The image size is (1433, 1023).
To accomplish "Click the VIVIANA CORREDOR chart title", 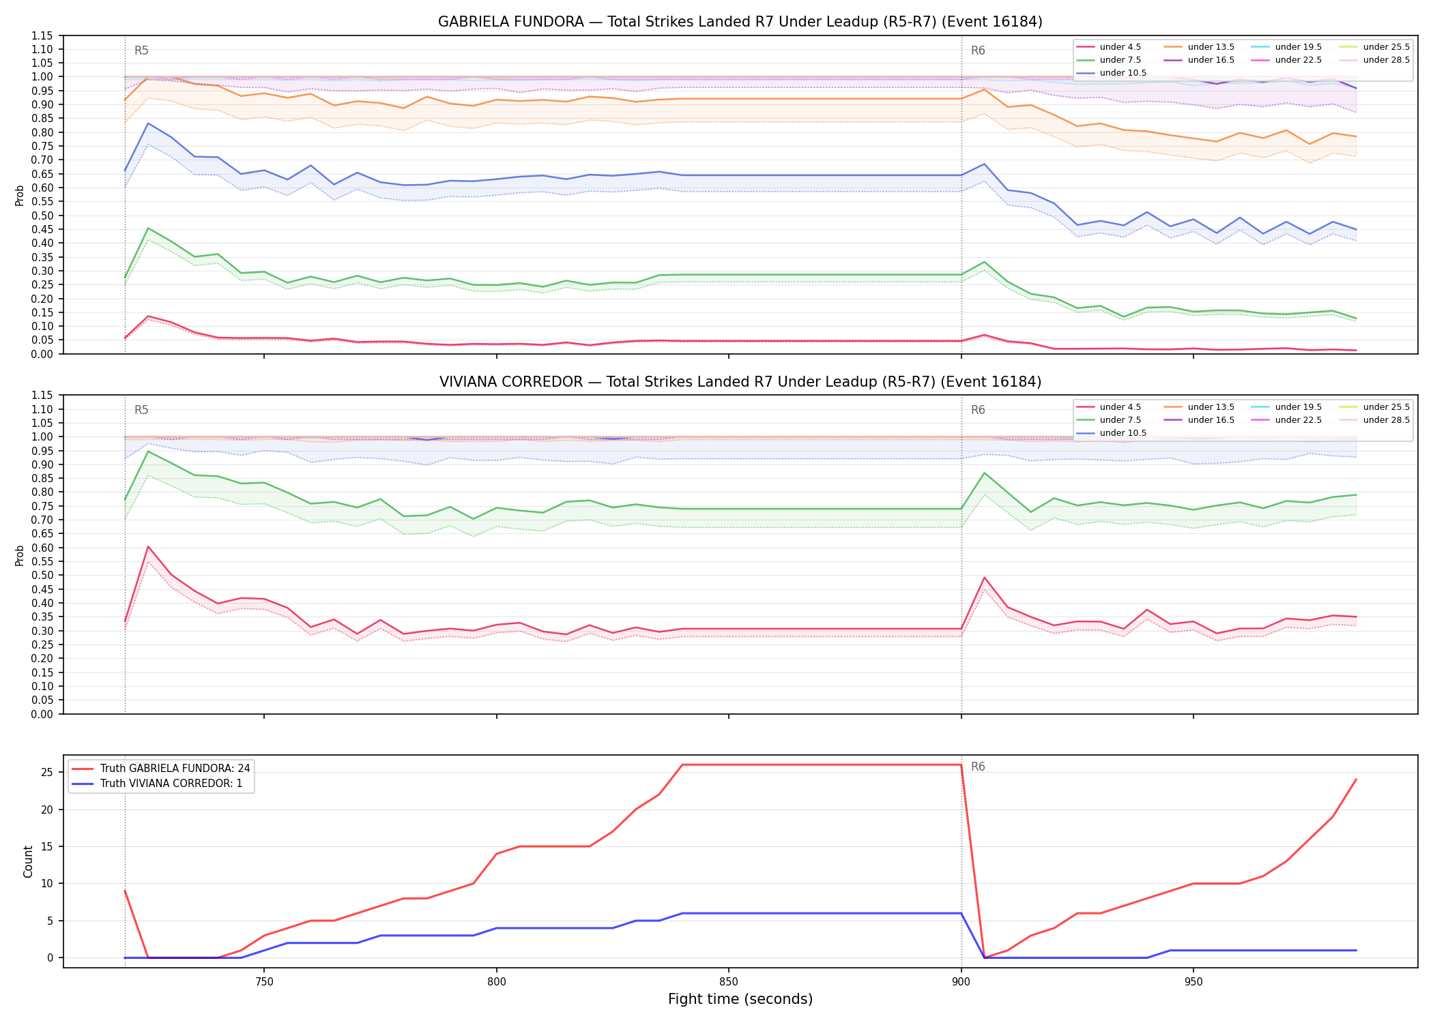I will pos(740,382).
